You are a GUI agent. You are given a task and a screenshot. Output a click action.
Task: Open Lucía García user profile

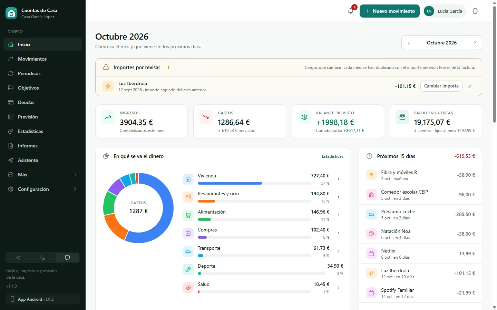click(445, 11)
